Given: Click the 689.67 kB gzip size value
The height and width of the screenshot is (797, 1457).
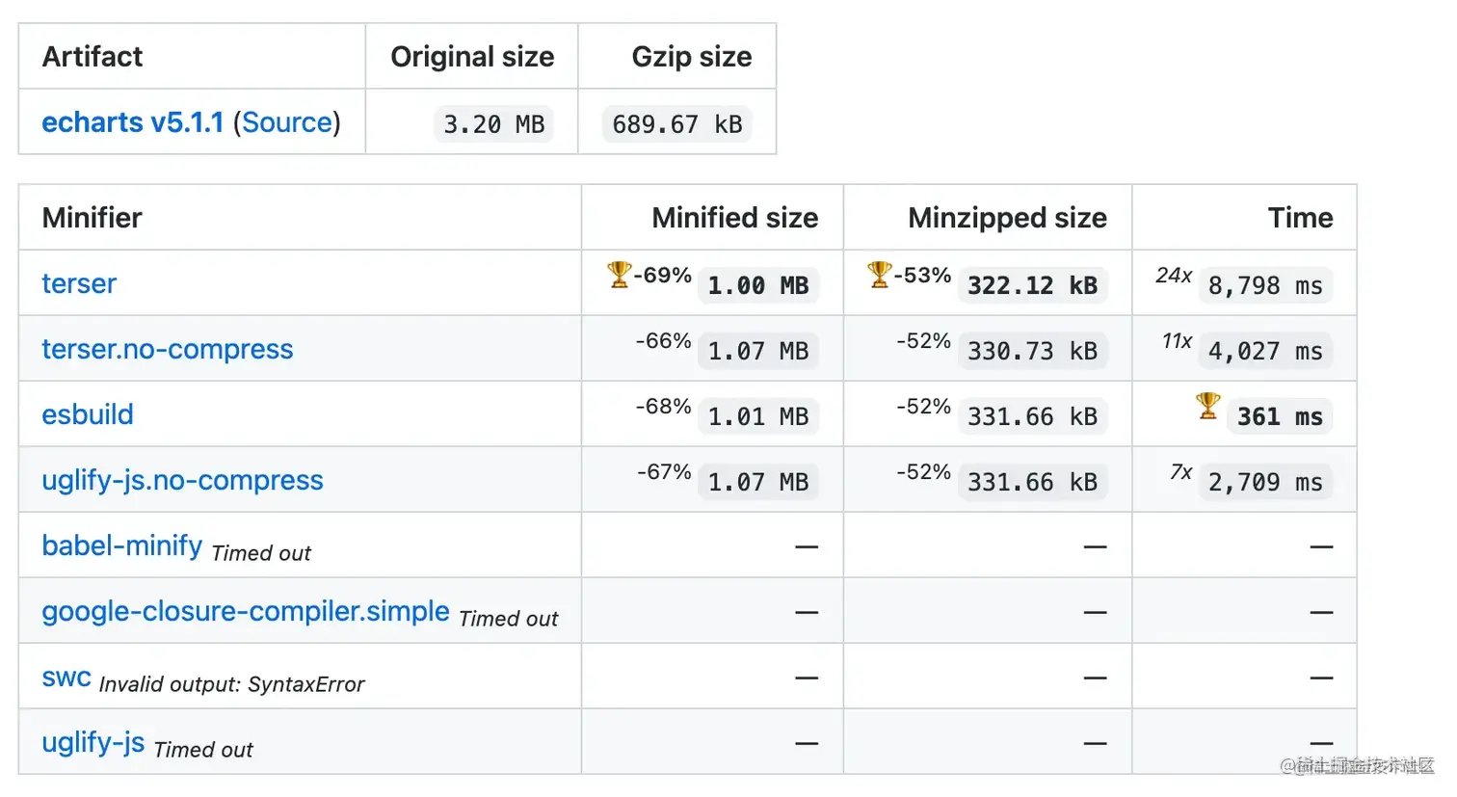Looking at the screenshot, I should point(676,124).
